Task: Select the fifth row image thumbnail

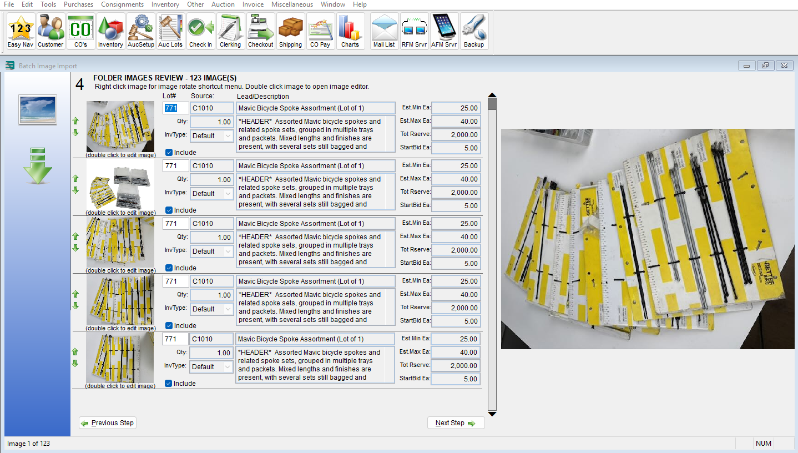Action: click(120, 358)
